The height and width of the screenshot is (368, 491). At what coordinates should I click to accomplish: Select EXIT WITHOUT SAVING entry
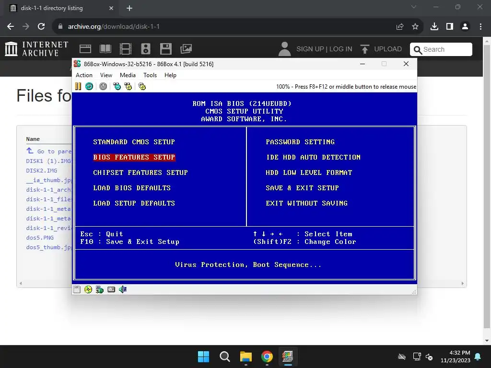pos(306,203)
